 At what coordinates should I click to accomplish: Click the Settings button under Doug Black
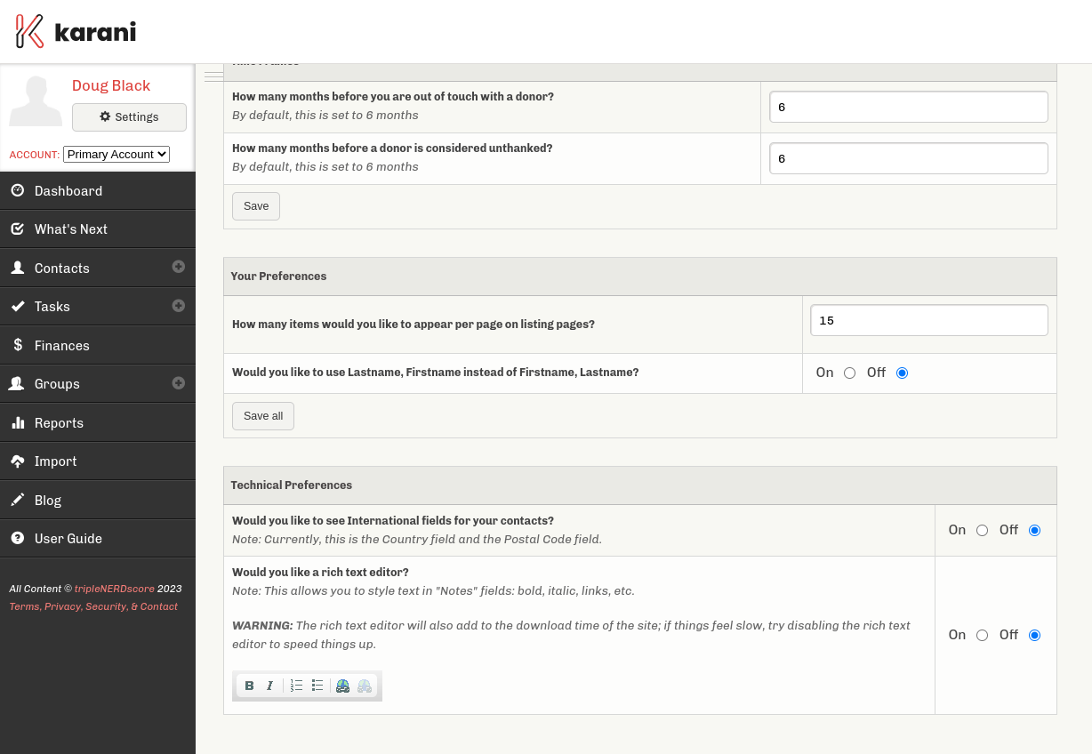[x=129, y=117]
